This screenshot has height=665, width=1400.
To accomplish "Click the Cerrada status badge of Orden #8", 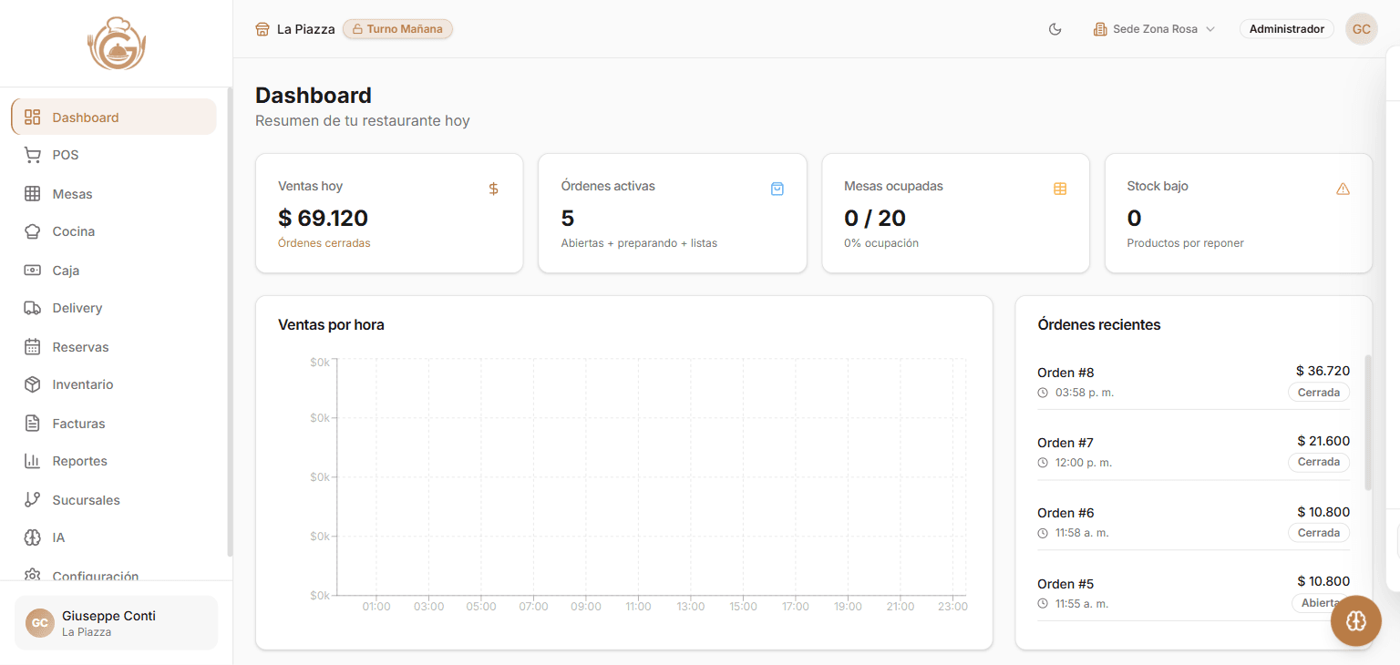I will pyautogui.click(x=1319, y=393).
